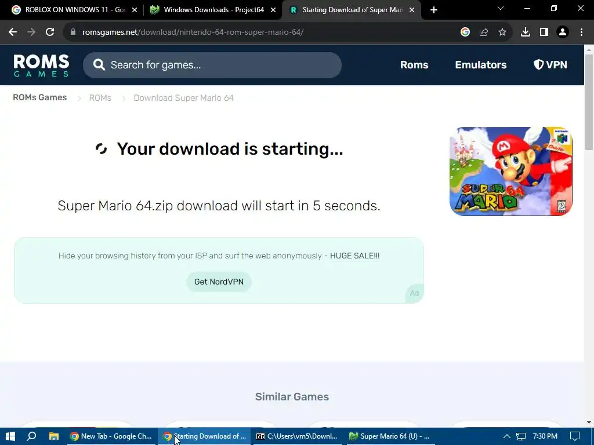Switch to the Windows Downloads - Project64 tab

pyautogui.click(x=212, y=10)
